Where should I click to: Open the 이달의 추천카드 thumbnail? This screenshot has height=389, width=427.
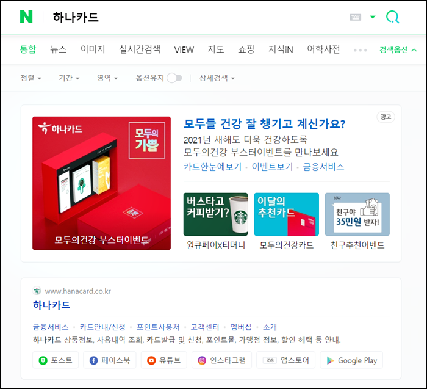point(287,214)
